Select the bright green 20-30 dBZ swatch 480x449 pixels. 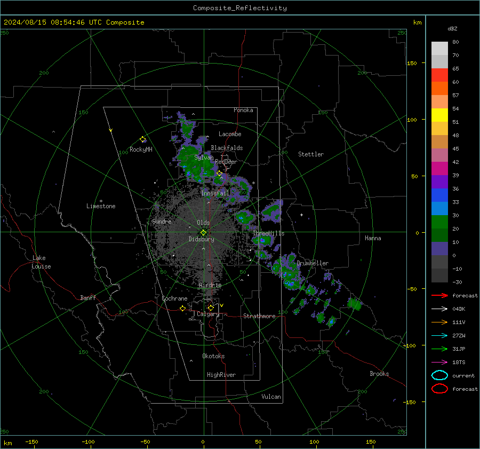(x=439, y=222)
